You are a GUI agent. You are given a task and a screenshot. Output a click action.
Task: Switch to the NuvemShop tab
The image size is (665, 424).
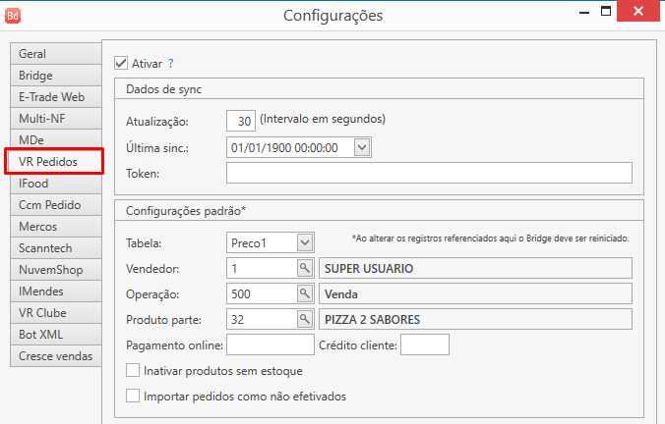56,270
